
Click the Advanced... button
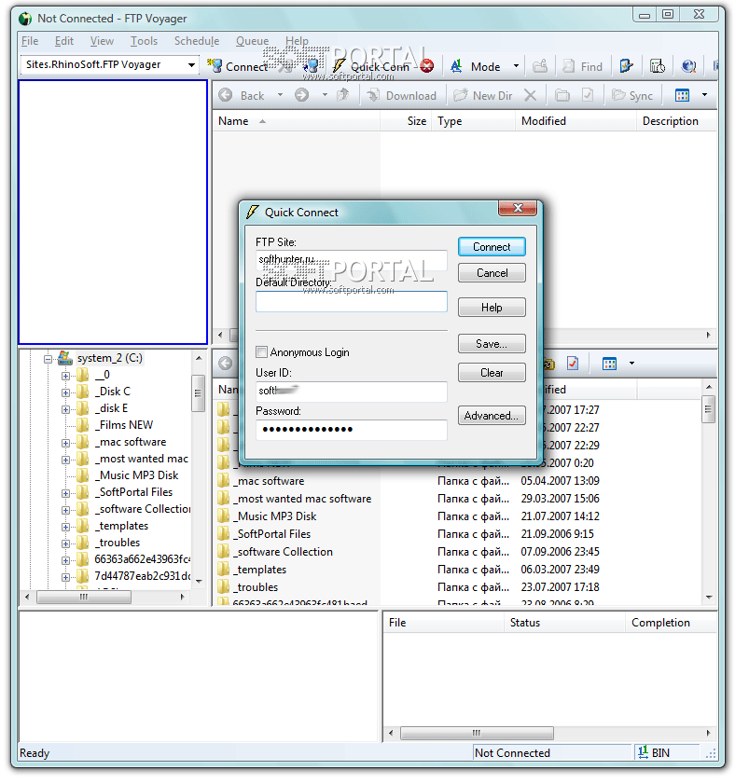(492, 416)
